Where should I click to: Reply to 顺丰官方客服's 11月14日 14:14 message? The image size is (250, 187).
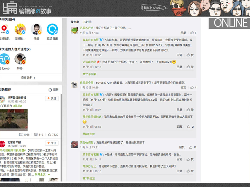pos(179,159)
